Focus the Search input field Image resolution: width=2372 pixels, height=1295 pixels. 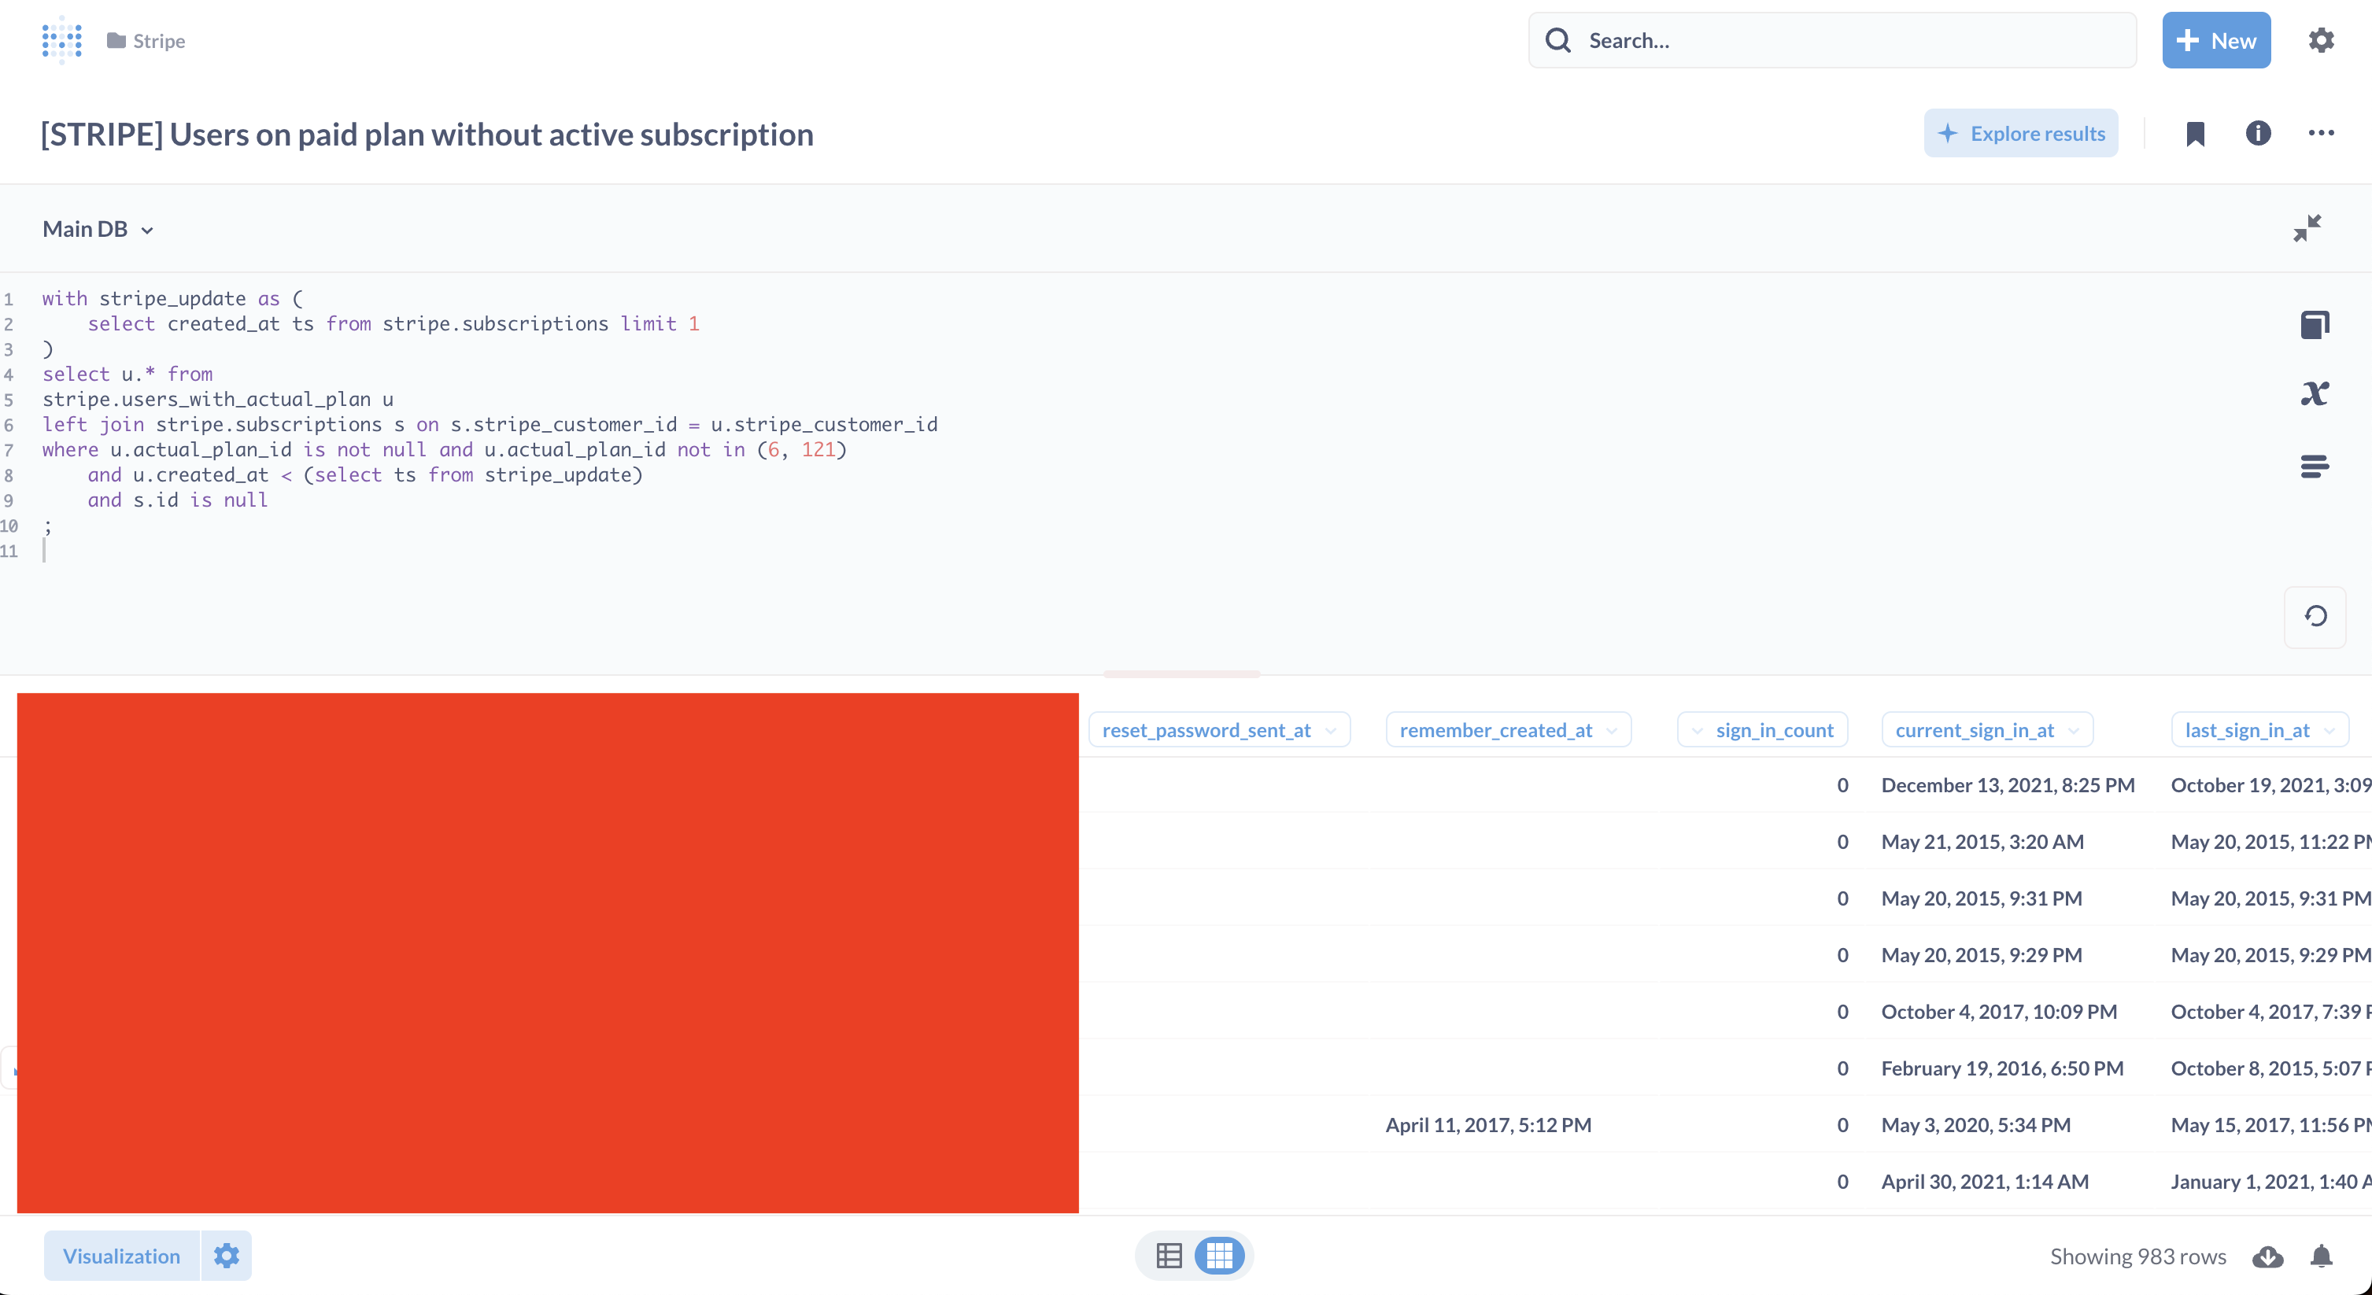pos(1831,40)
